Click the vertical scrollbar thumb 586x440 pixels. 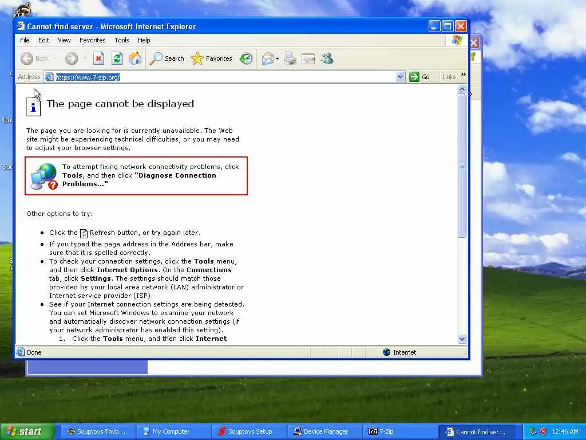[462, 166]
